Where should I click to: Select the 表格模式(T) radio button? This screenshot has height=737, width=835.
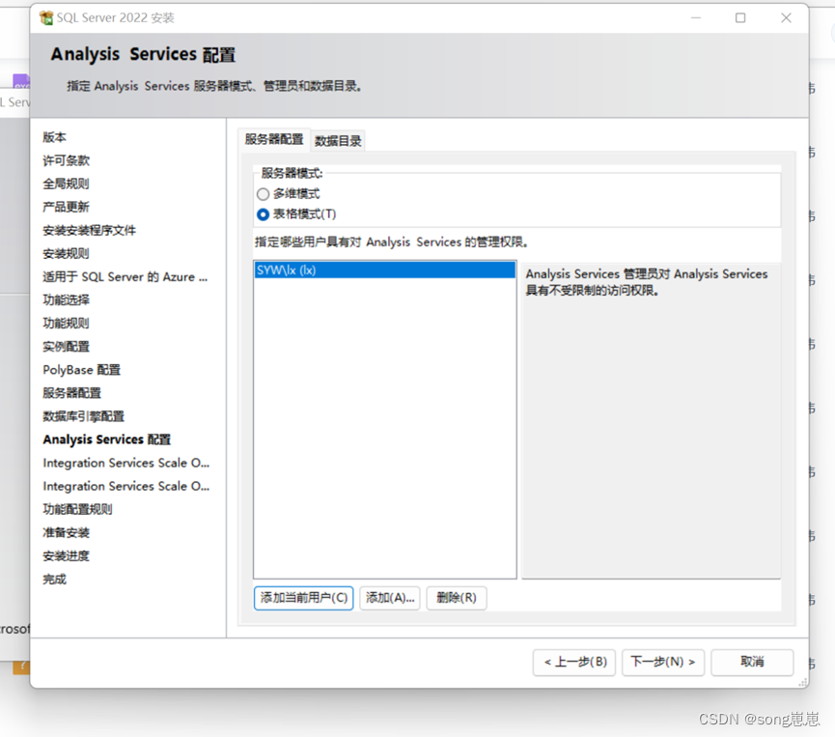263,214
